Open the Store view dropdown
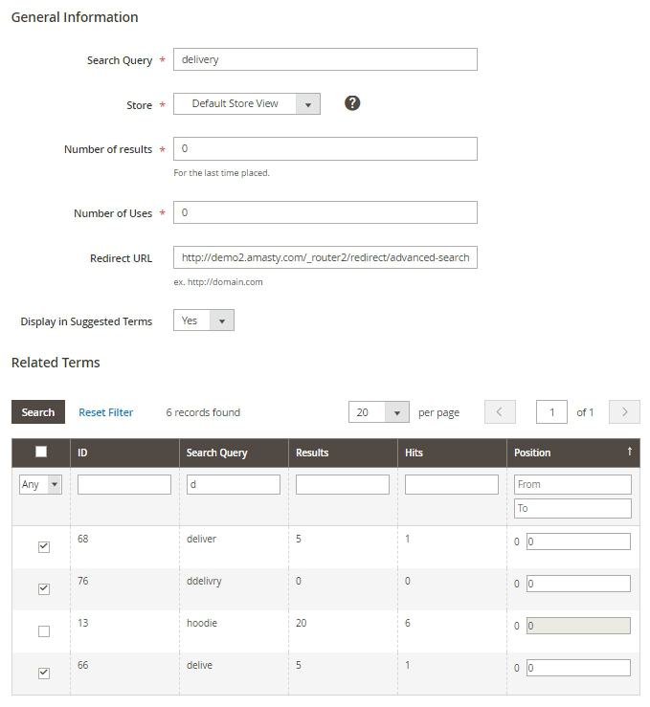This screenshot has height=707, width=650. tap(247, 104)
